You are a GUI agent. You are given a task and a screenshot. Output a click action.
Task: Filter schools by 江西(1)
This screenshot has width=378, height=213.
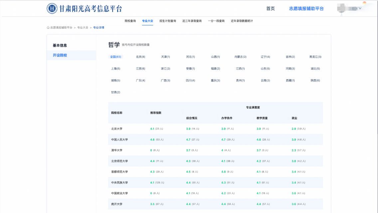tap(240, 69)
